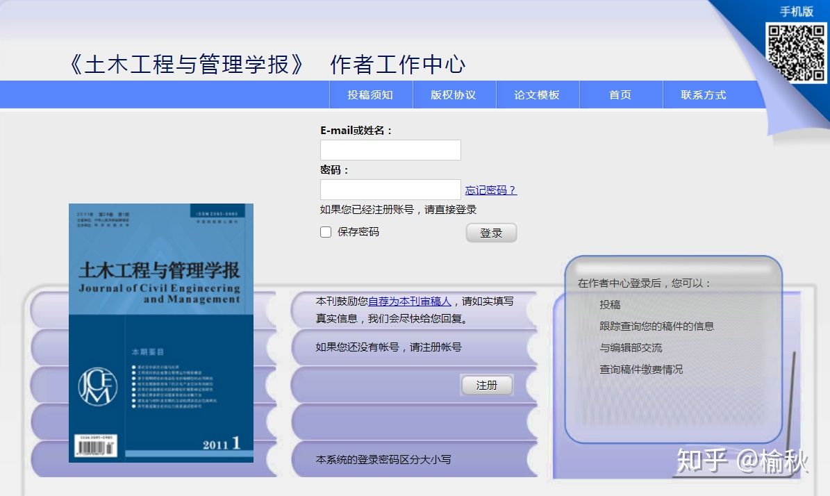Viewport: 830px width, 496px height.
Task: Go to 首页 from the navigation bar
Action: click(x=620, y=94)
